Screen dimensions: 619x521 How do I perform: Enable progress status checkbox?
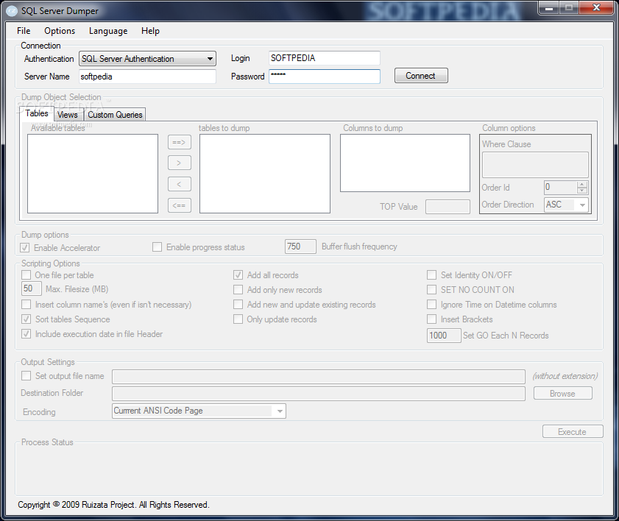point(157,247)
